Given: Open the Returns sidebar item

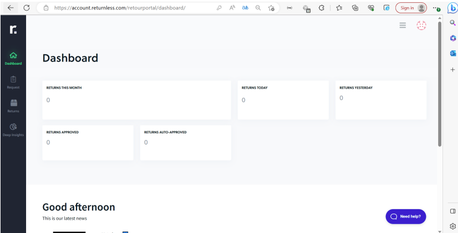Looking at the screenshot, I should pos(13,106).
